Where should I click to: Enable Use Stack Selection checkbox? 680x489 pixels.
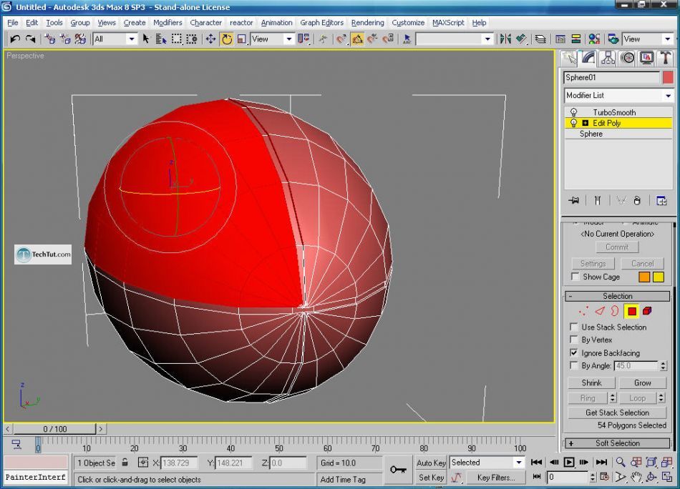point(574,327)
